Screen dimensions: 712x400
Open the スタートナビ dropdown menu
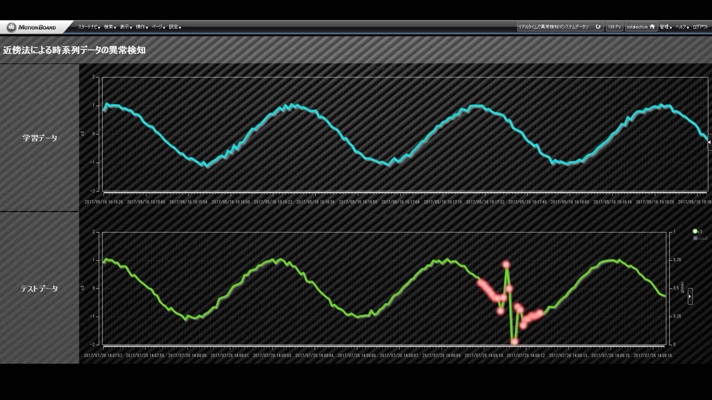tap(89, 27)
